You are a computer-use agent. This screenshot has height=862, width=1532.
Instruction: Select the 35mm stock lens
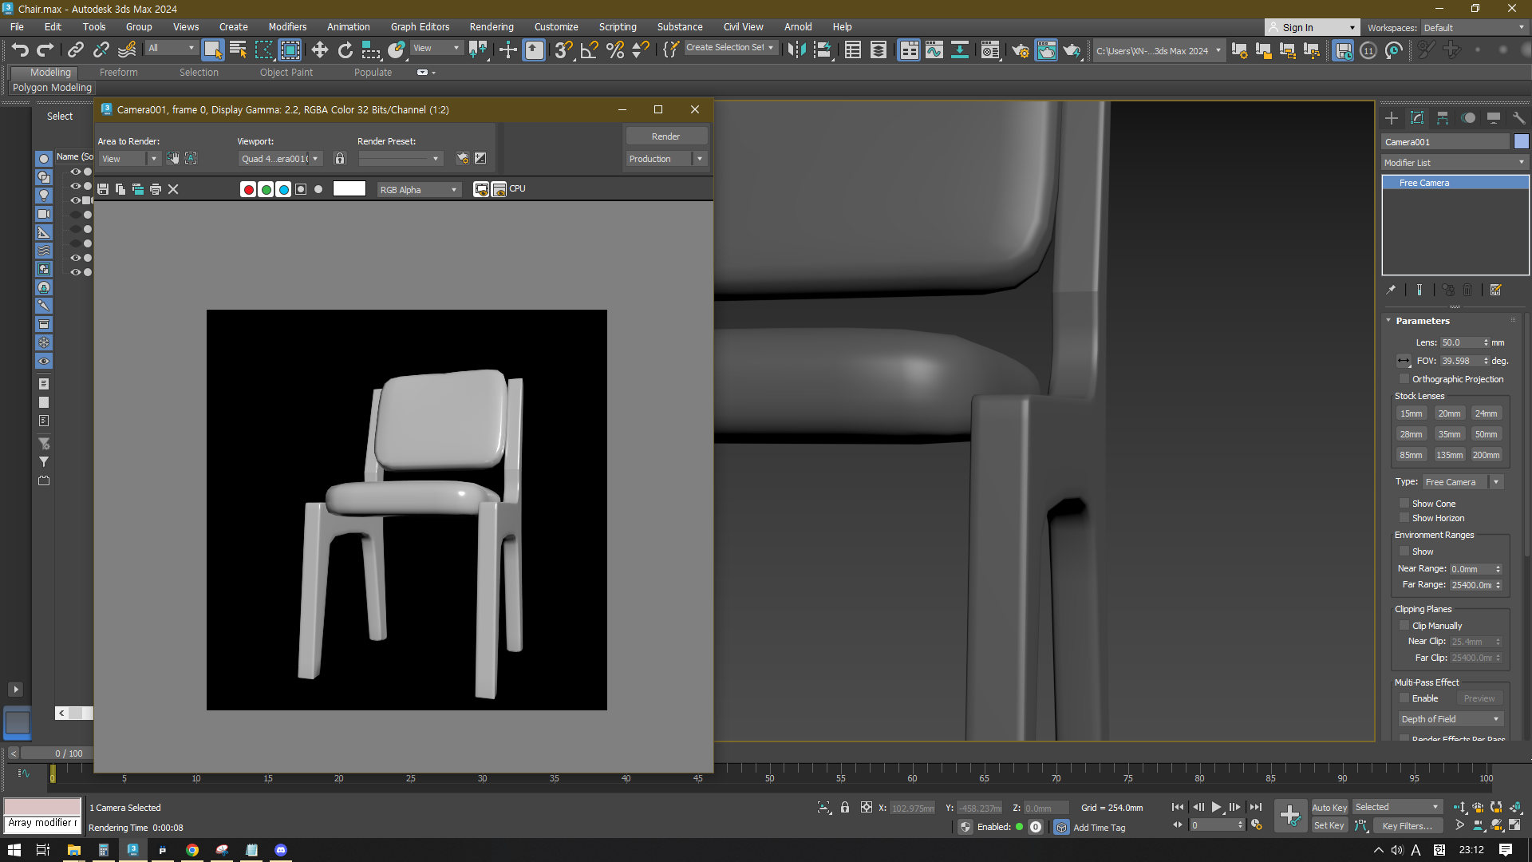pos(1449,434)
